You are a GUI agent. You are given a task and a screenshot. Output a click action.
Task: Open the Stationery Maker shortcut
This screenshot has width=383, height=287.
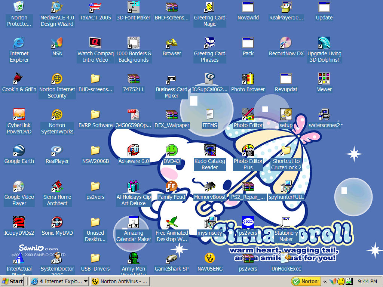pyautogui.click(x=286, y=222)
